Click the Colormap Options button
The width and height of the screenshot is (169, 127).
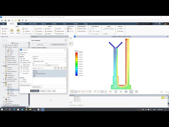point(26,85)
